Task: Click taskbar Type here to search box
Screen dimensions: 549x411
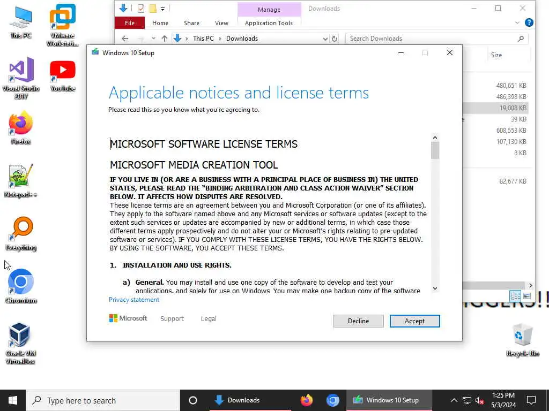Action: coord(103,400)
